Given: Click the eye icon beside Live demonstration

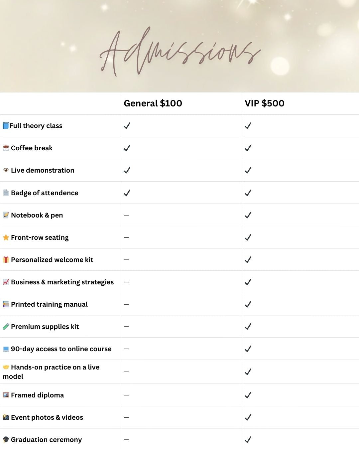Looking at the screenshot, I should pos(6,170).
